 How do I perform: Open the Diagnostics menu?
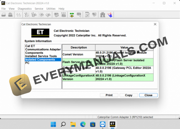point(24,9)
